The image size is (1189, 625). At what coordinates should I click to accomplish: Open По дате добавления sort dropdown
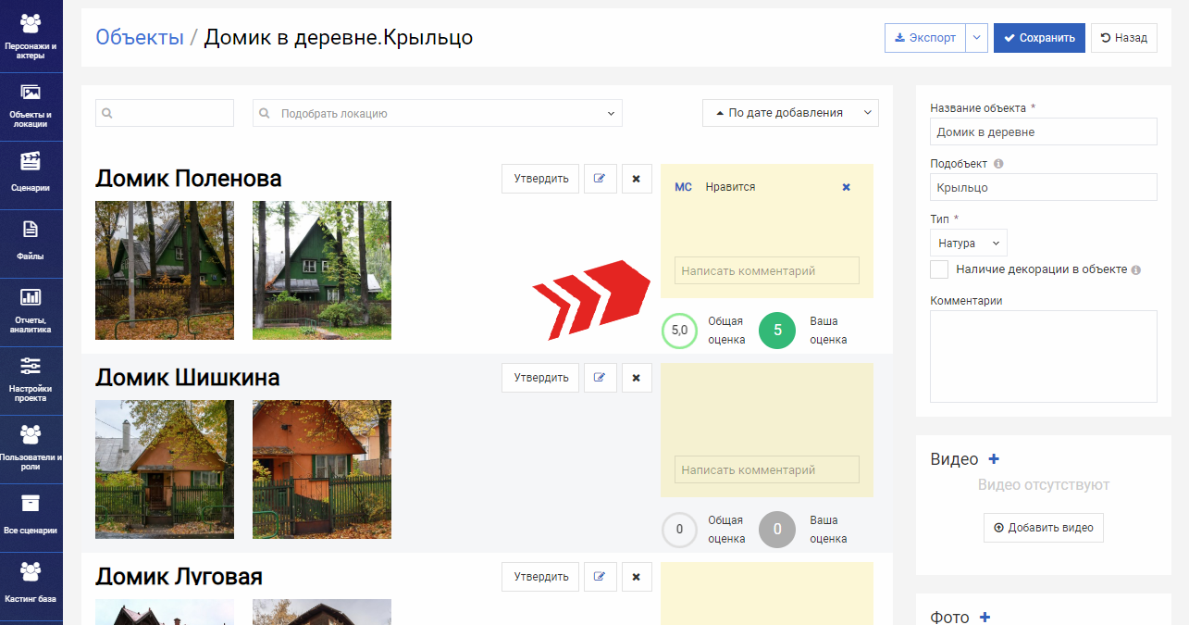(x=790, y=113)
